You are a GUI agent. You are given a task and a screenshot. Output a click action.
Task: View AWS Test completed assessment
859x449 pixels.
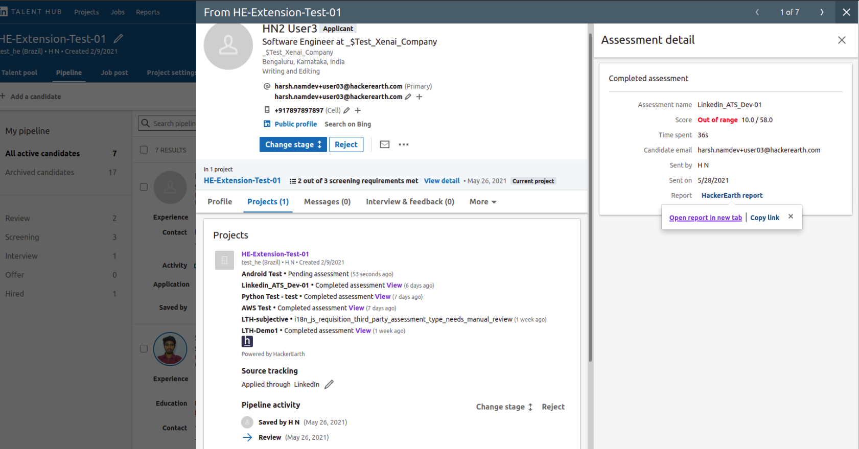click(356, 308)
